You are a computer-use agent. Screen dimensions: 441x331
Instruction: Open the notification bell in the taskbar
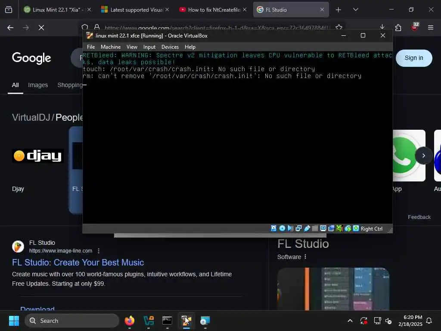429,321
